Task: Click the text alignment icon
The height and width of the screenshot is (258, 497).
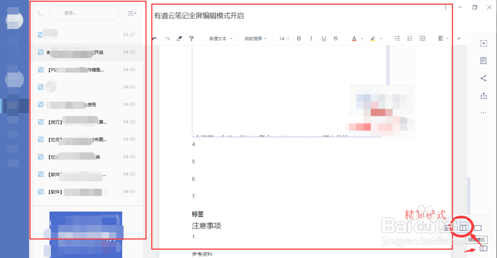Action: click(x=440, y=38)
